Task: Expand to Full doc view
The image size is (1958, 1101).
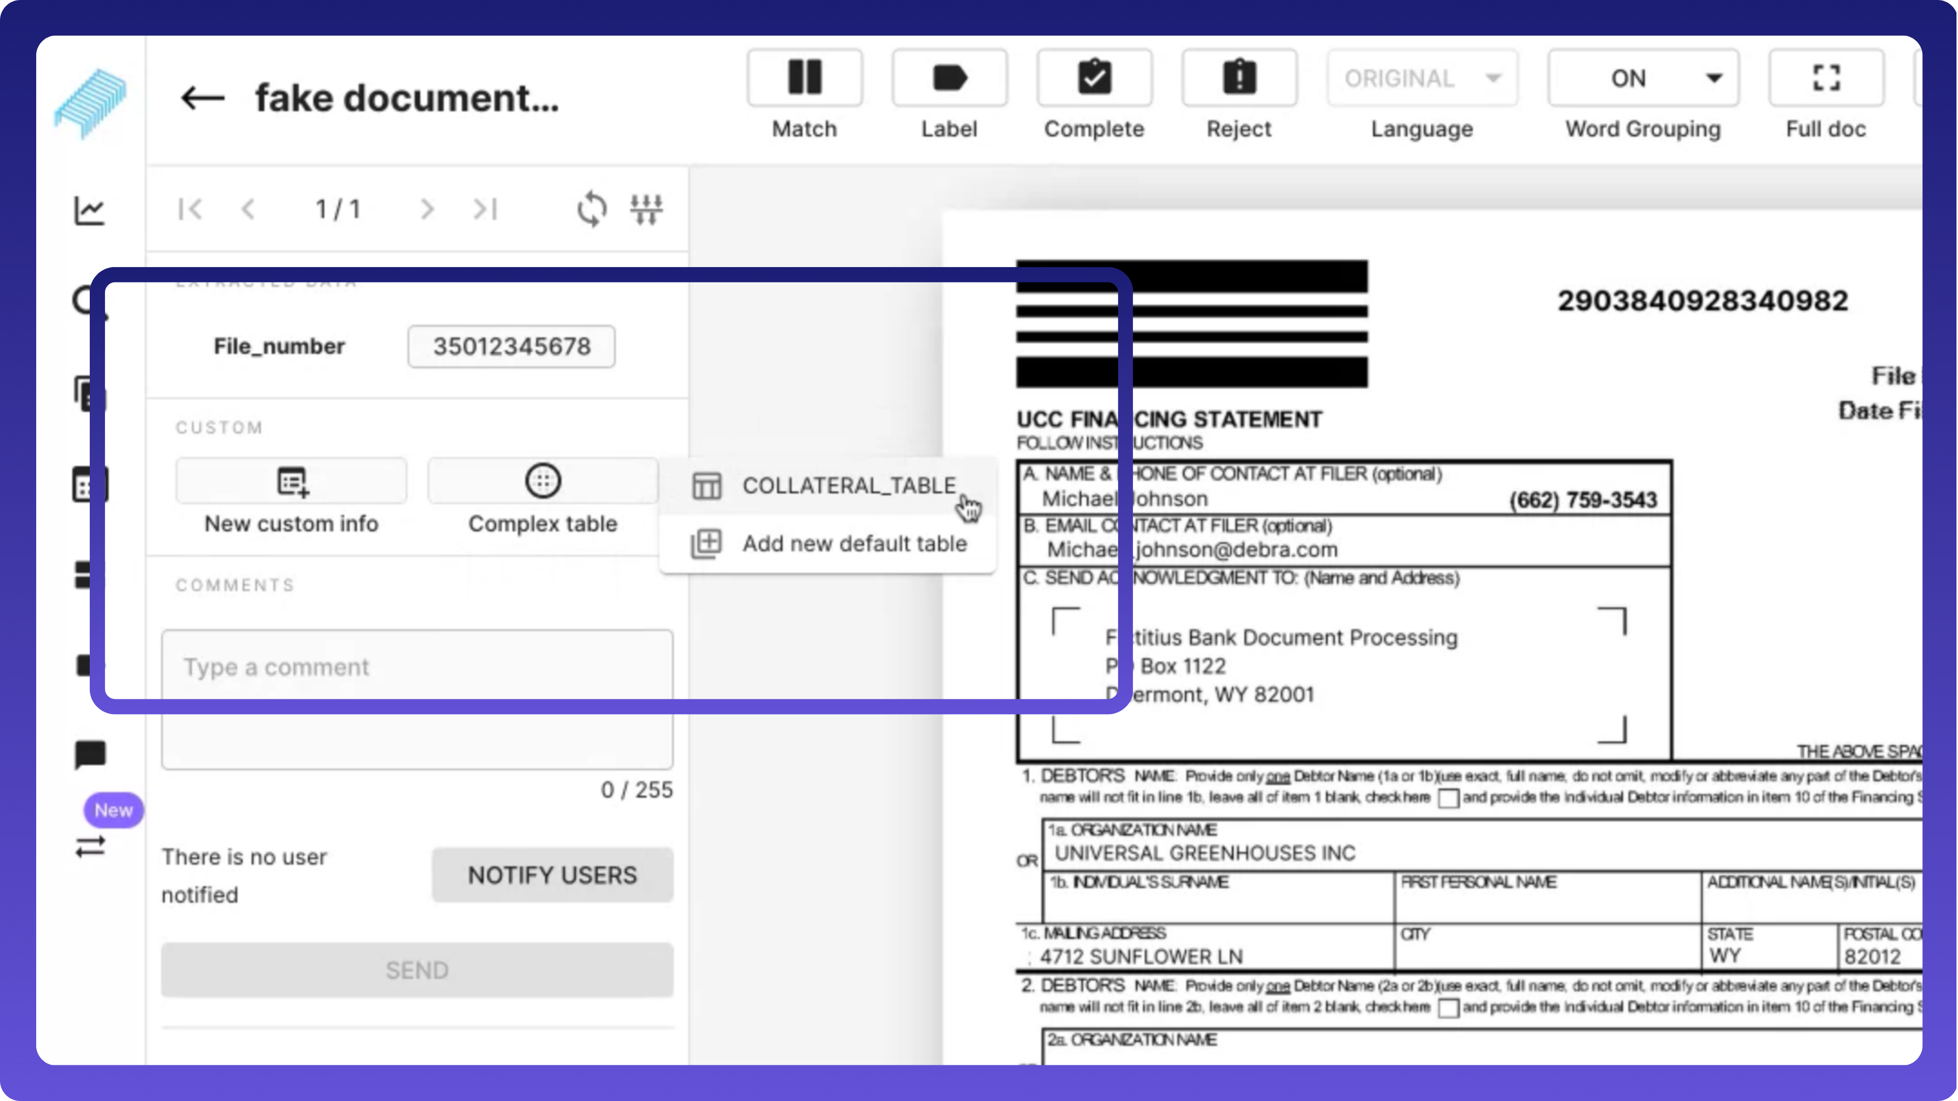Action: 1826,78
